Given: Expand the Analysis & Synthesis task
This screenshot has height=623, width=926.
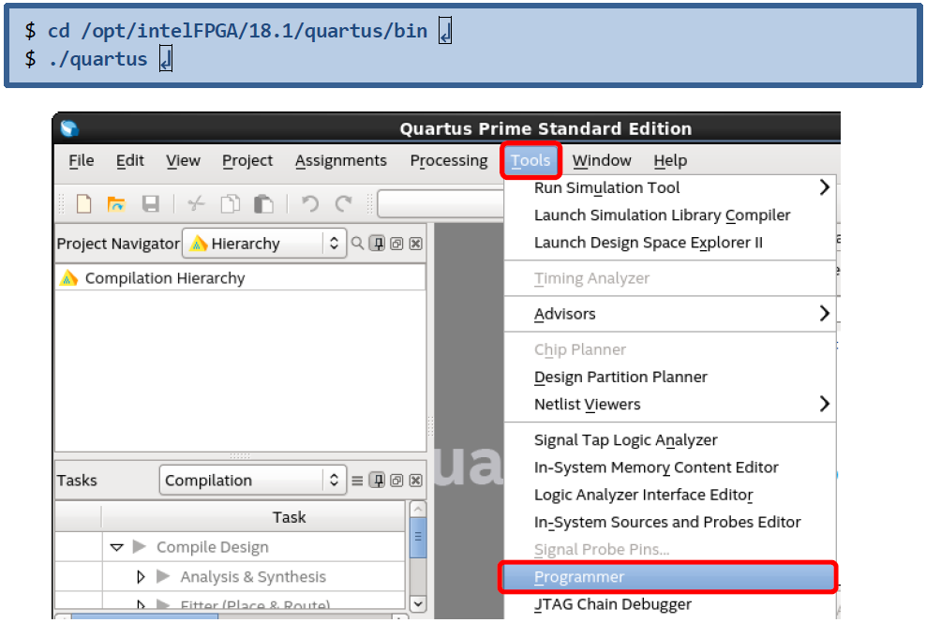Looking at the screenshot, I should tap(142, 577).
